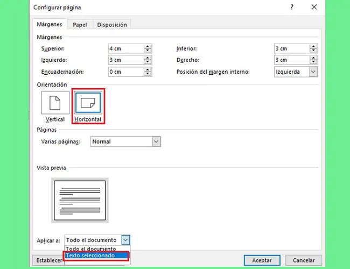
Task: Increase the Derecho margin value
Action: (x=313, y=58)
